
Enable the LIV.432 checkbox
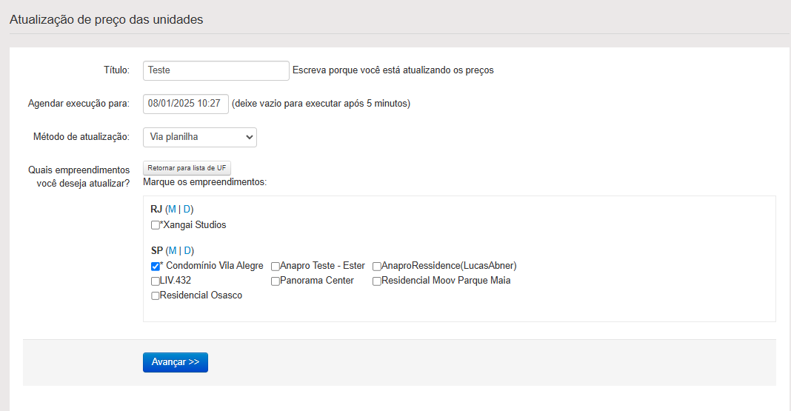156,281
